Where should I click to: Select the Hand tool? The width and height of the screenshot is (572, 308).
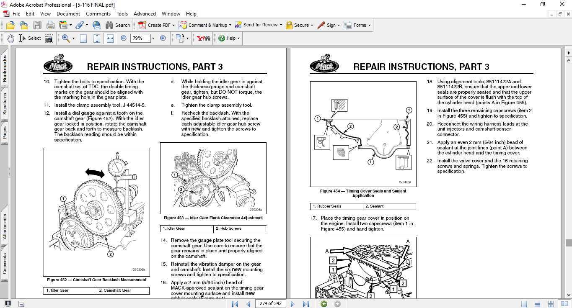click(x=10, y=38)
